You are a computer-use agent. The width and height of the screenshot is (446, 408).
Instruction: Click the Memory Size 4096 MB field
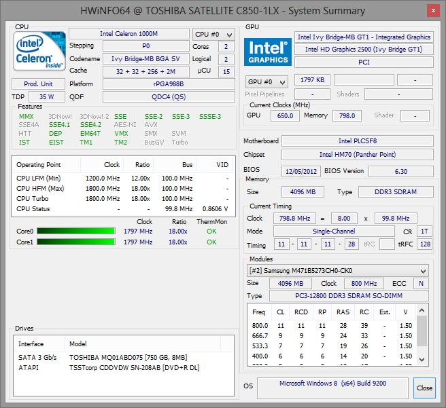(x=303, y=192)
